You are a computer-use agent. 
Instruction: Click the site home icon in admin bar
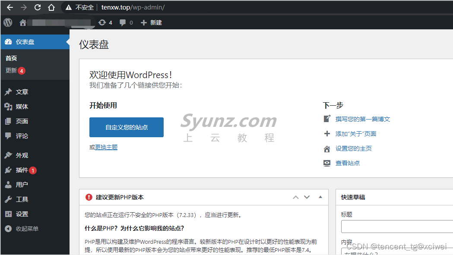tap(23, 22)
